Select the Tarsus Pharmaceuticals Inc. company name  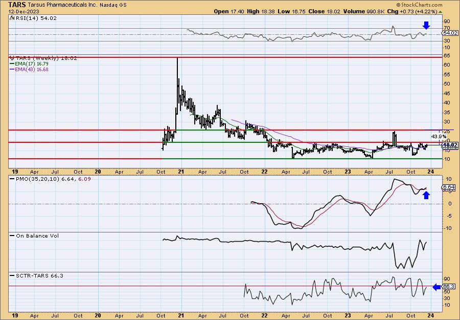[x=62, y=5]
